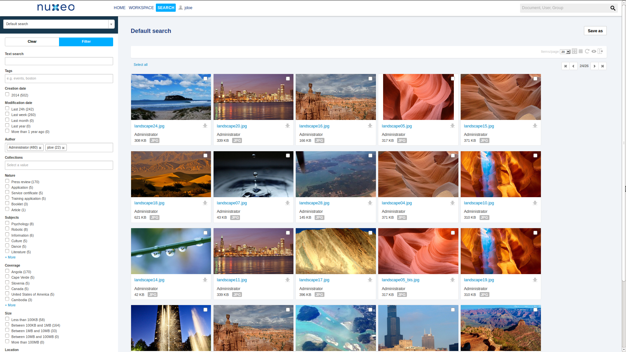Click the nuxeo logo
Image resolution: width=626 pixels, height=352 pixels.
[56, 7]
